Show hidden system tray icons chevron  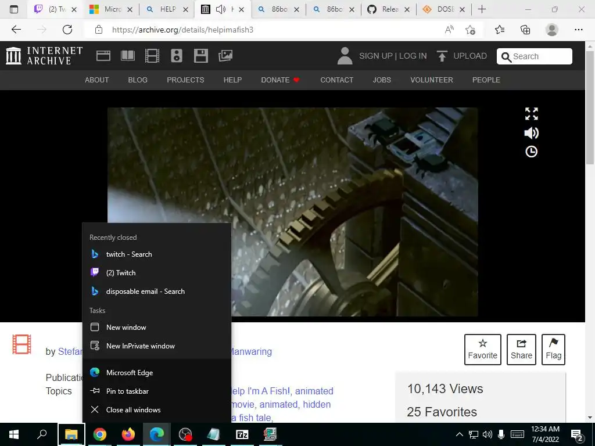459,434
